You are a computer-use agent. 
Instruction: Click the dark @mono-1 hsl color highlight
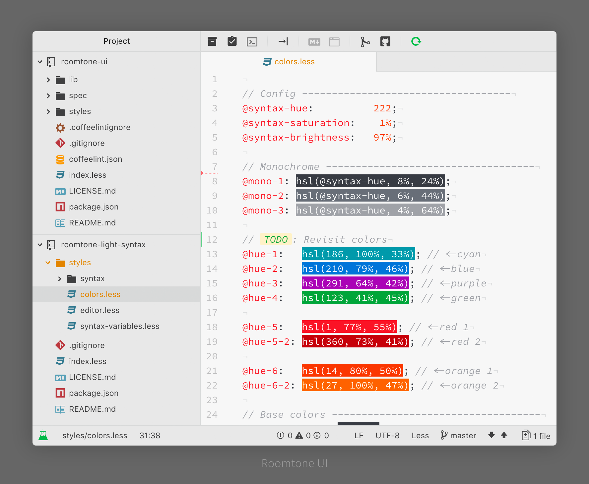tap(370, 181)
